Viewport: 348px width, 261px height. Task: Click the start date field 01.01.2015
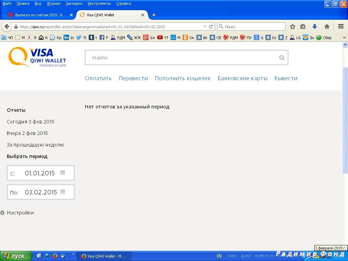click(x=41, y=173)
